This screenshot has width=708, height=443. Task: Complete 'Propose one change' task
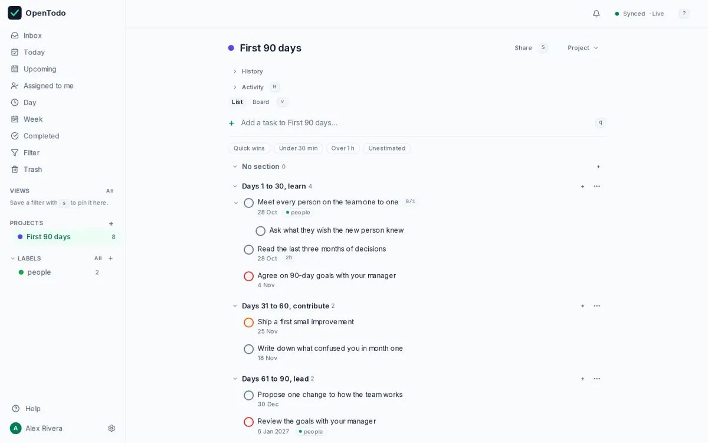[x=249, y=395]
